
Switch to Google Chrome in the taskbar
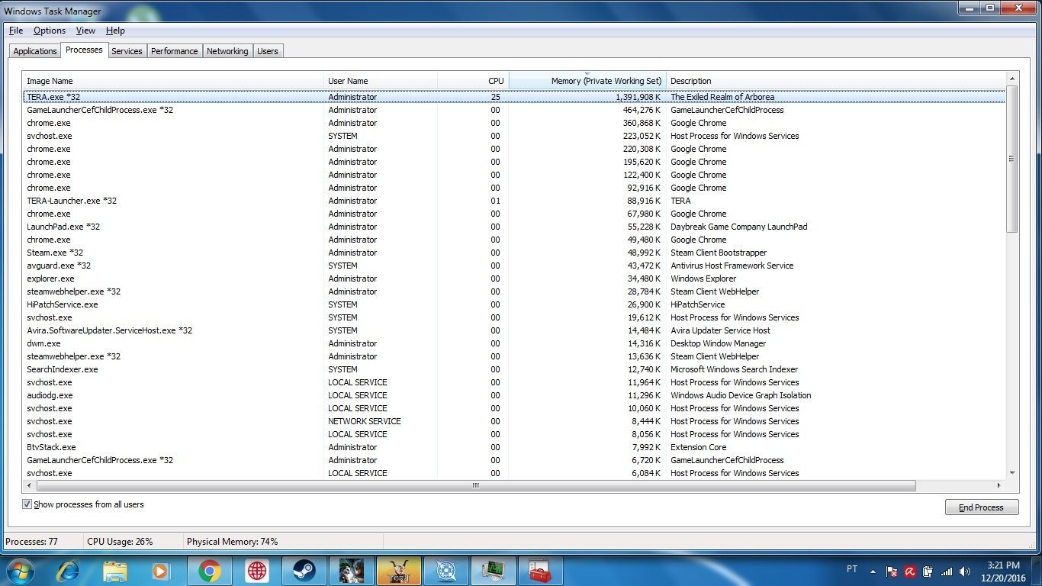tap(209, 571)
